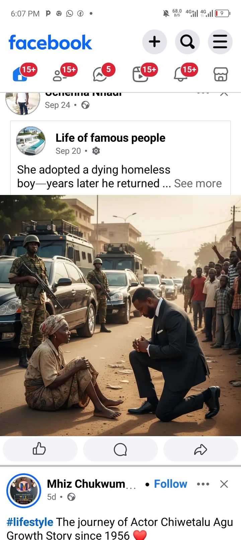Image resolution: width=241 pixels, height=540 pixels.
Task: Dismiss Mhiz Chukwum post with X
Action: click(x=224, y=484)
